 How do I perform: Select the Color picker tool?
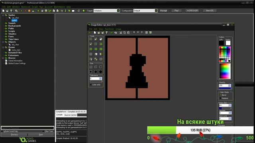91,44
